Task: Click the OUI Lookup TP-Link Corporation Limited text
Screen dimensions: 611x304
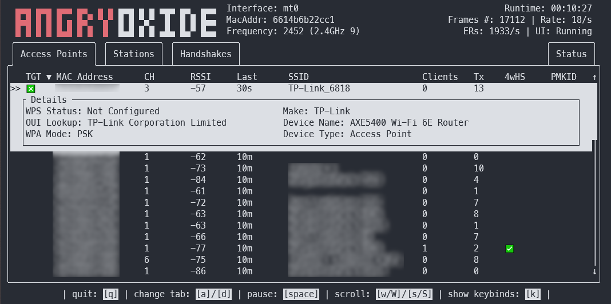Action: point(126,123)
